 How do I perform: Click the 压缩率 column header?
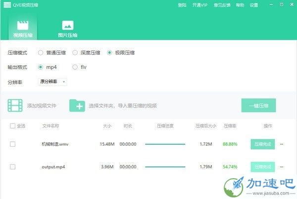click(x=230, y=126)
